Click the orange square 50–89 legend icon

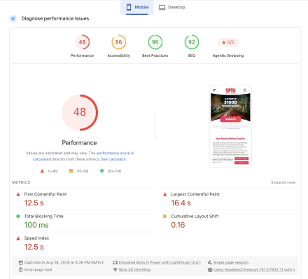click(71, 171)
